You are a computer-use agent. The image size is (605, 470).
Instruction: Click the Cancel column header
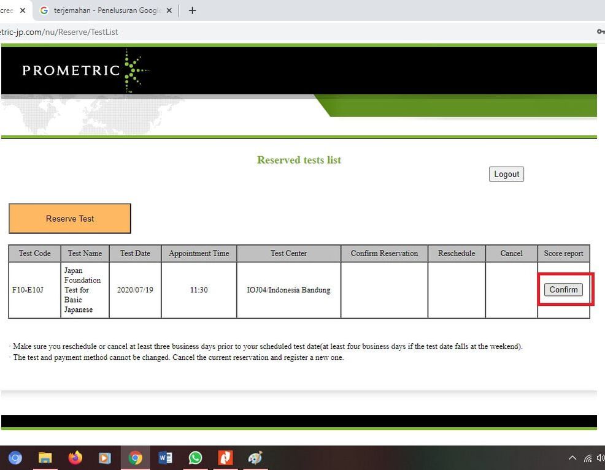click(511, 253)
